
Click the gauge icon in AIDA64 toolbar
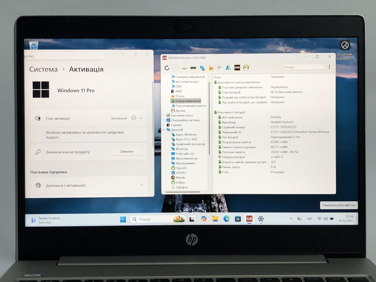[246, 68]
